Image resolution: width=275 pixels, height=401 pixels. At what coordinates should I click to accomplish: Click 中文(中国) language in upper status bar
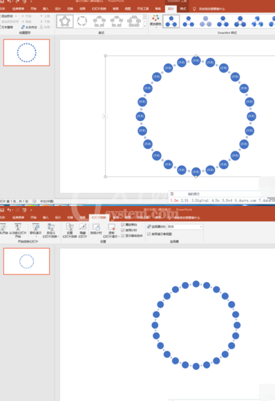[47, 201]
